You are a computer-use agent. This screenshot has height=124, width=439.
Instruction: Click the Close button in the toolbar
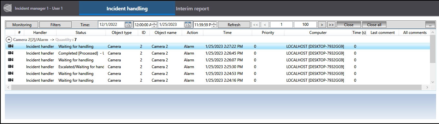pyautogui.click(x=349, y=25)
